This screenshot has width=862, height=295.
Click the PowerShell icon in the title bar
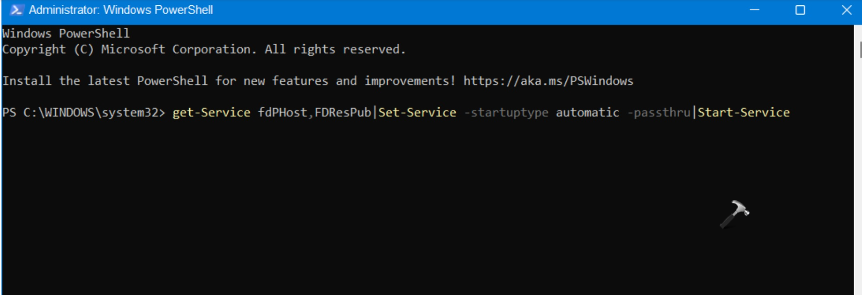pos(16,10)
